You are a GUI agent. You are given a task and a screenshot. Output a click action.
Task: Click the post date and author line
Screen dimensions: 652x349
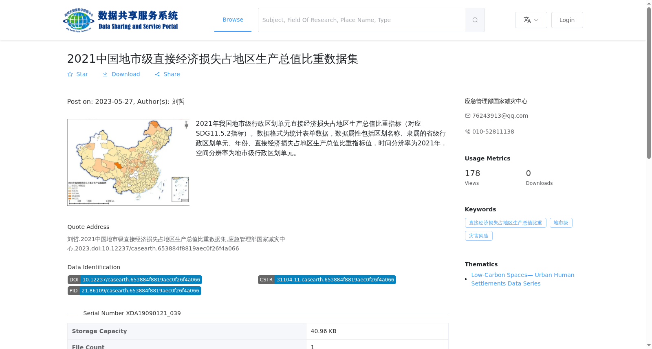pyautogui.click(x=126, y=102)
